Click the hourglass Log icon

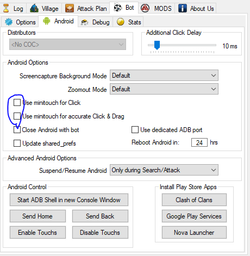click(x=6, y=8)
